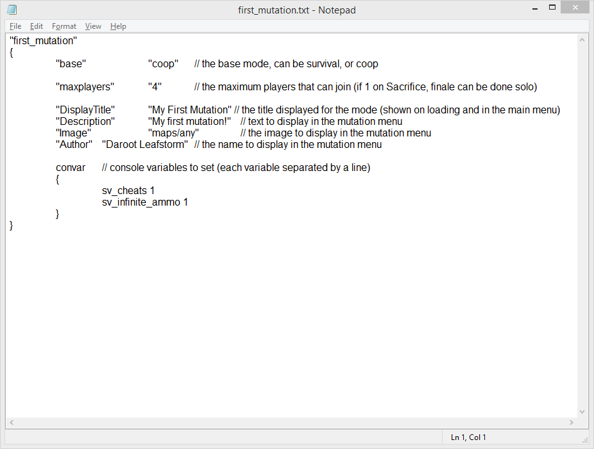Click the vertical scrollbar up arrow
The width and height of the screenshot is (594, 449).
[582, 40]
